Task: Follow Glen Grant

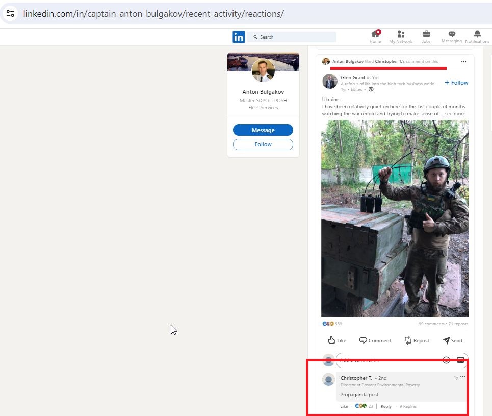Action: pos(456,83)
